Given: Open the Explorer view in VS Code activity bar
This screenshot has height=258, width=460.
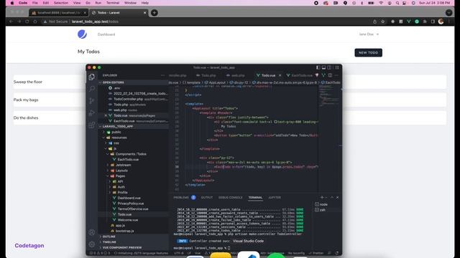Looking at the screenshot, I should [x=92, y=77].
